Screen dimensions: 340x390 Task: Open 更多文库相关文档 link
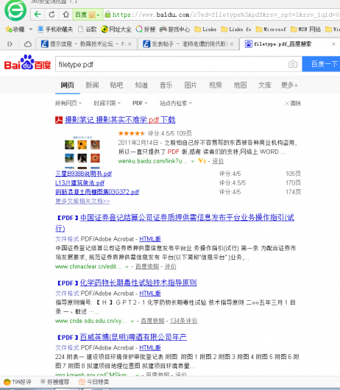82,201
